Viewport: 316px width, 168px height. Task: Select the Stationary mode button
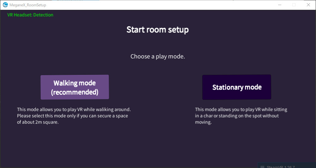[237, 87]
